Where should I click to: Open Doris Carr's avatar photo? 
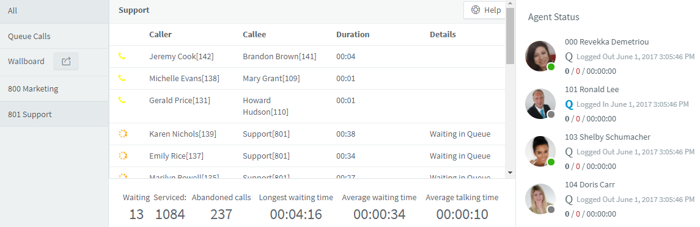click(x=540, y=199)
